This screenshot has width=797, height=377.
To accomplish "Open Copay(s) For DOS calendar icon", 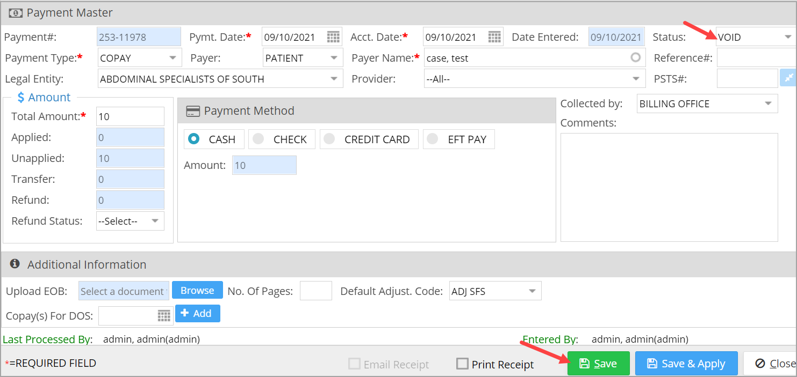I will pos(164,316).
